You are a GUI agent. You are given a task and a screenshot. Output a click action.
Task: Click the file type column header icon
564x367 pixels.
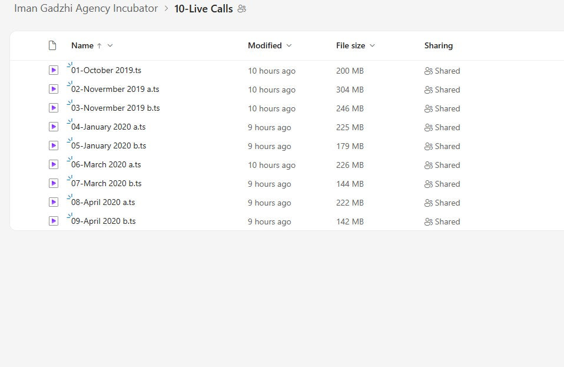[52, 45]
